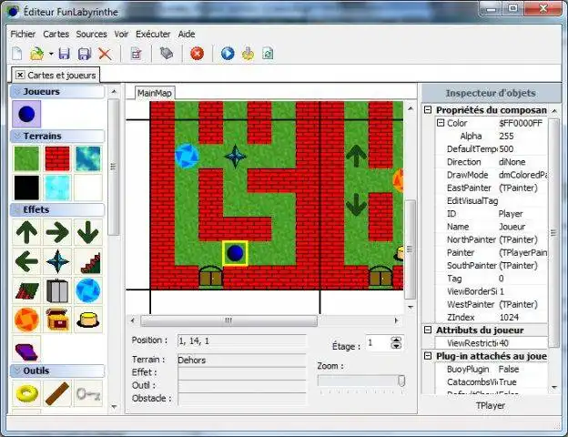568x437 pixels.
Task: Click the second floppy disk Save As icon
Action: [x=85, y=54]
